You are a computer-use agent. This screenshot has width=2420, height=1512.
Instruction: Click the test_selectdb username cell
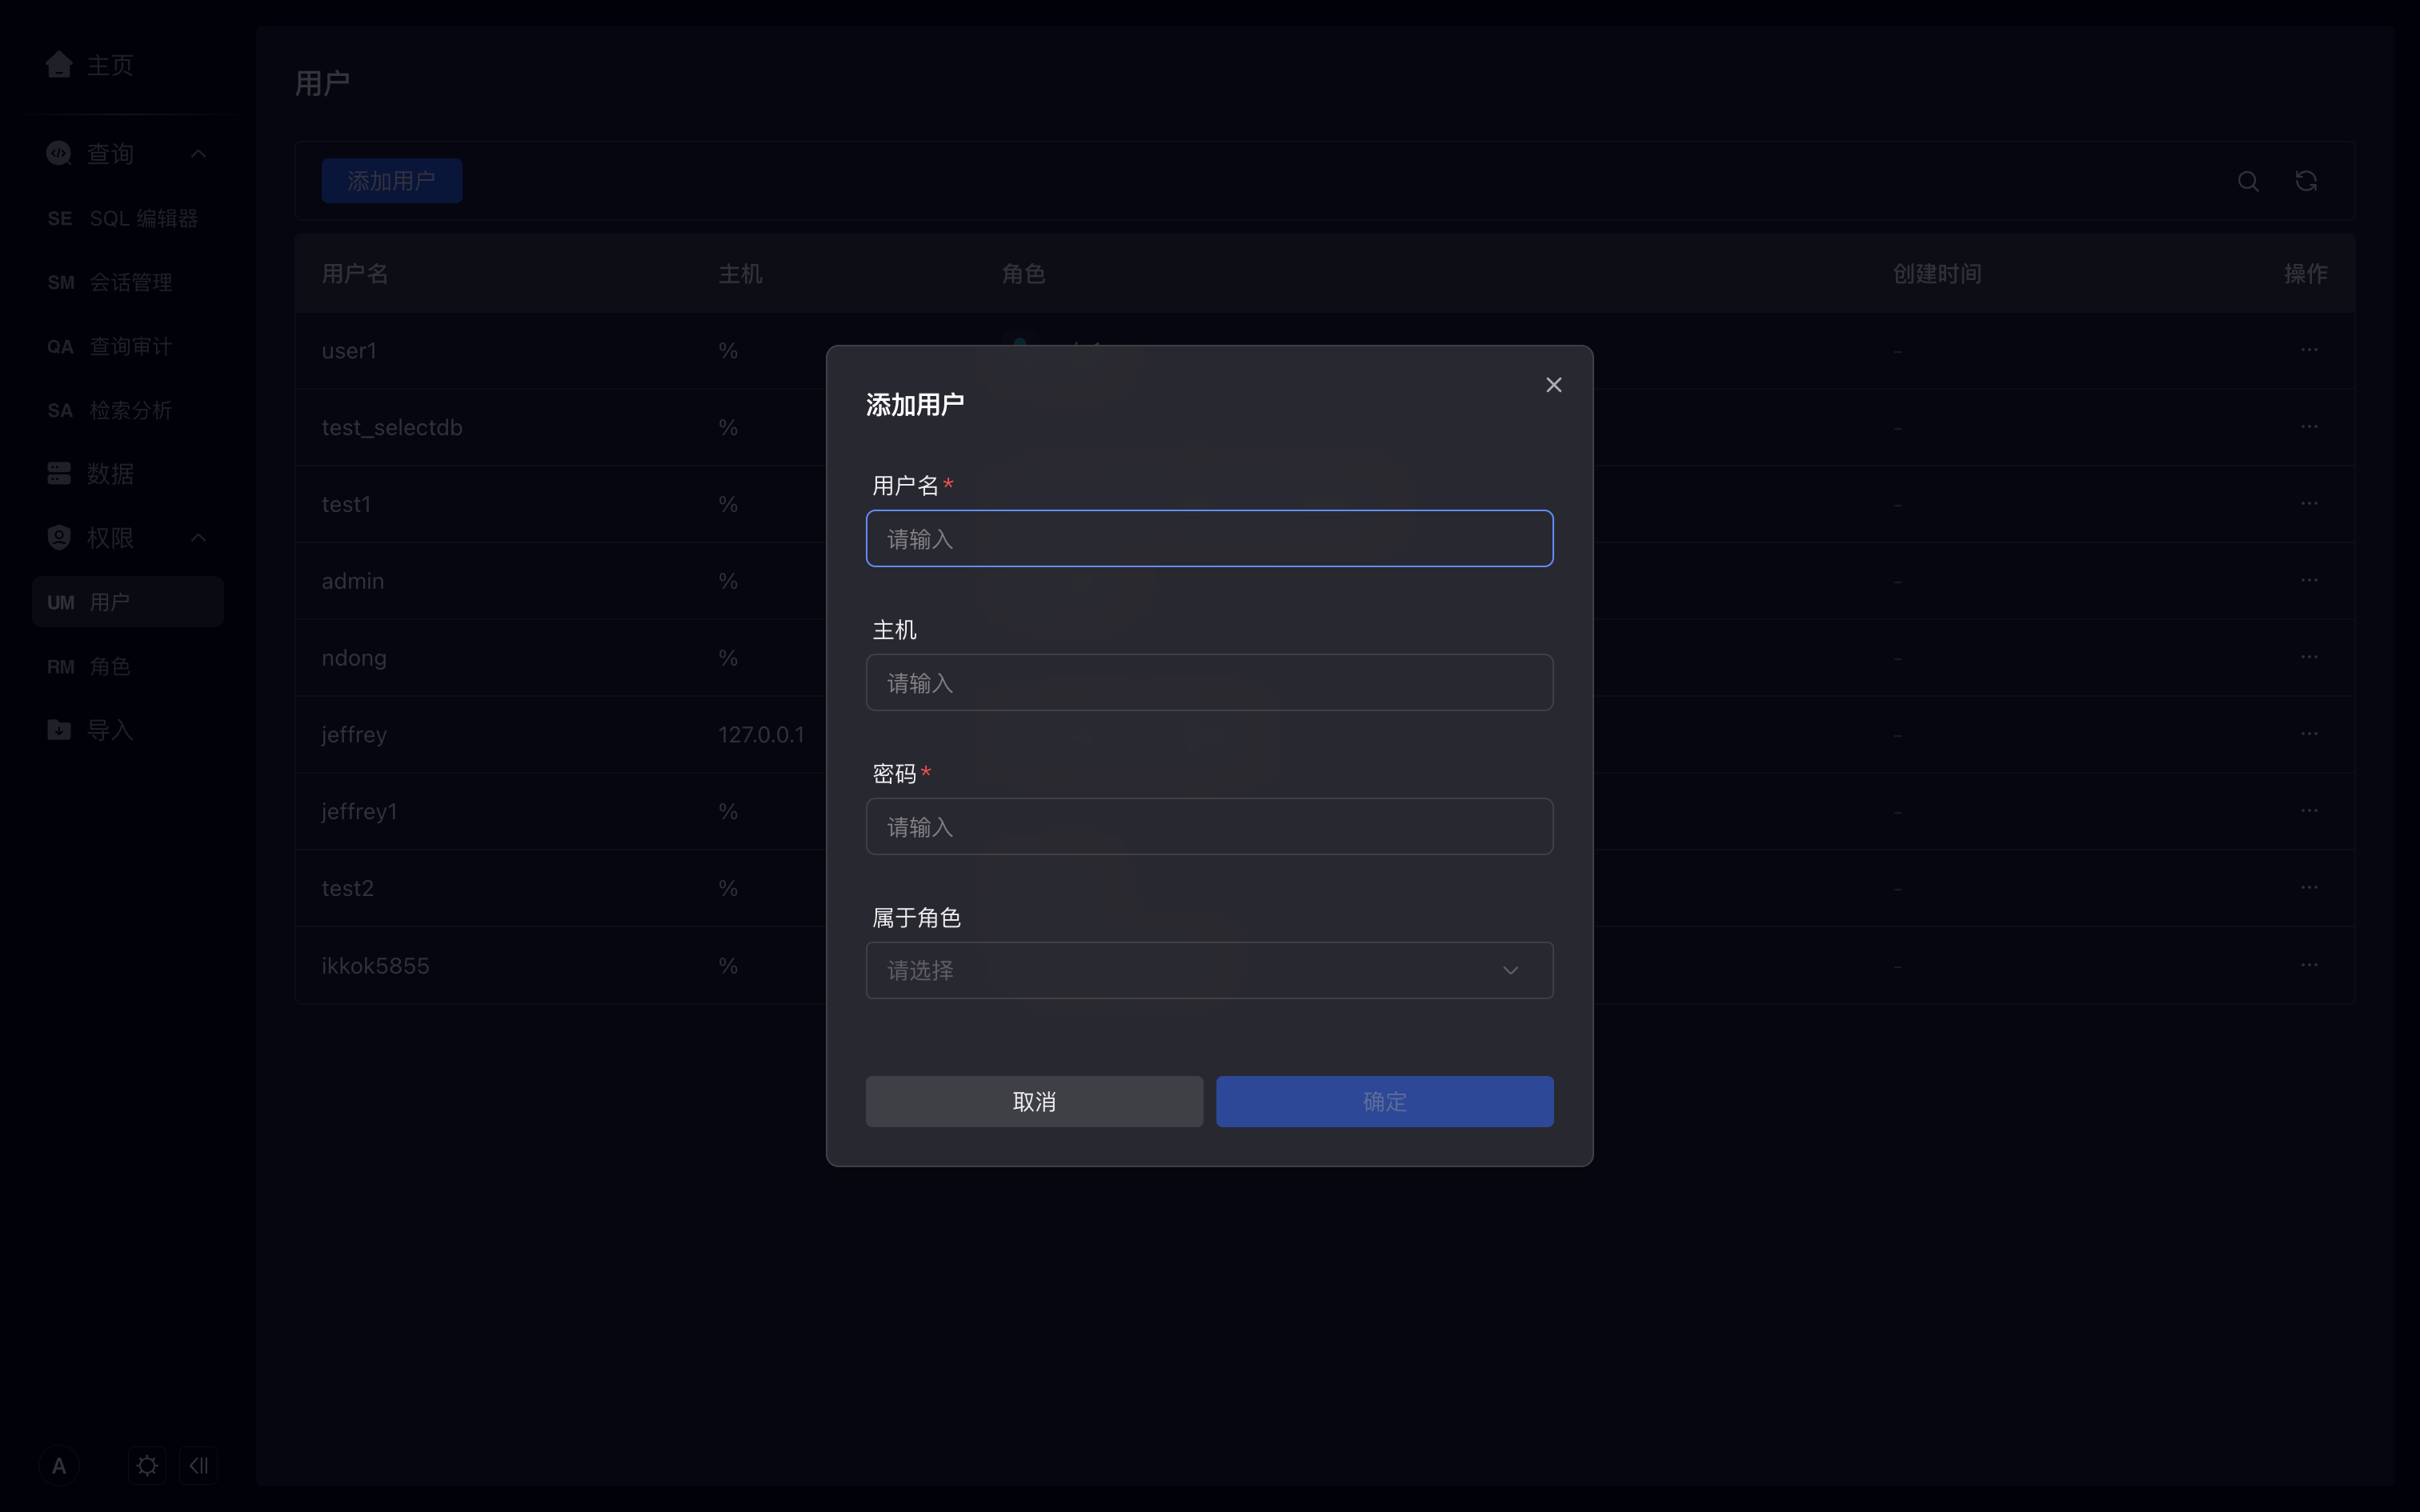pos(392,428)
